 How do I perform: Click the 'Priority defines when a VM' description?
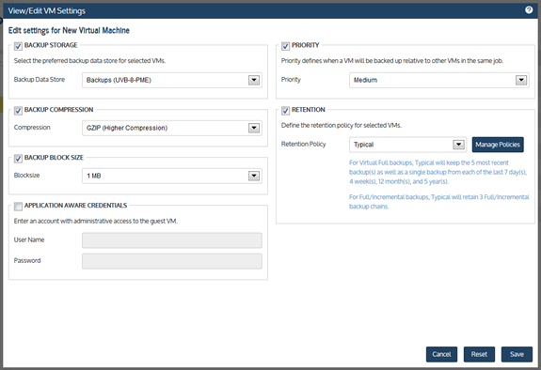coord(392,61)
